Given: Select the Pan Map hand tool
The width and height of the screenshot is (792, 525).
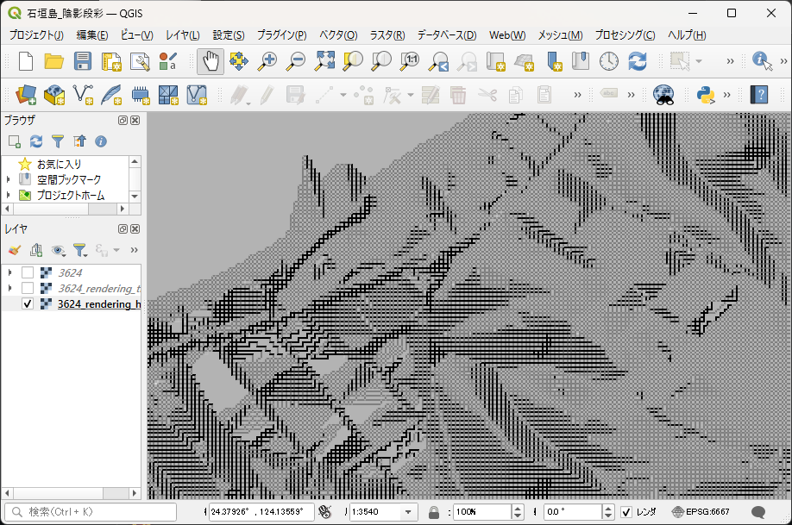Looking at the screenshot, I should 211,61.
